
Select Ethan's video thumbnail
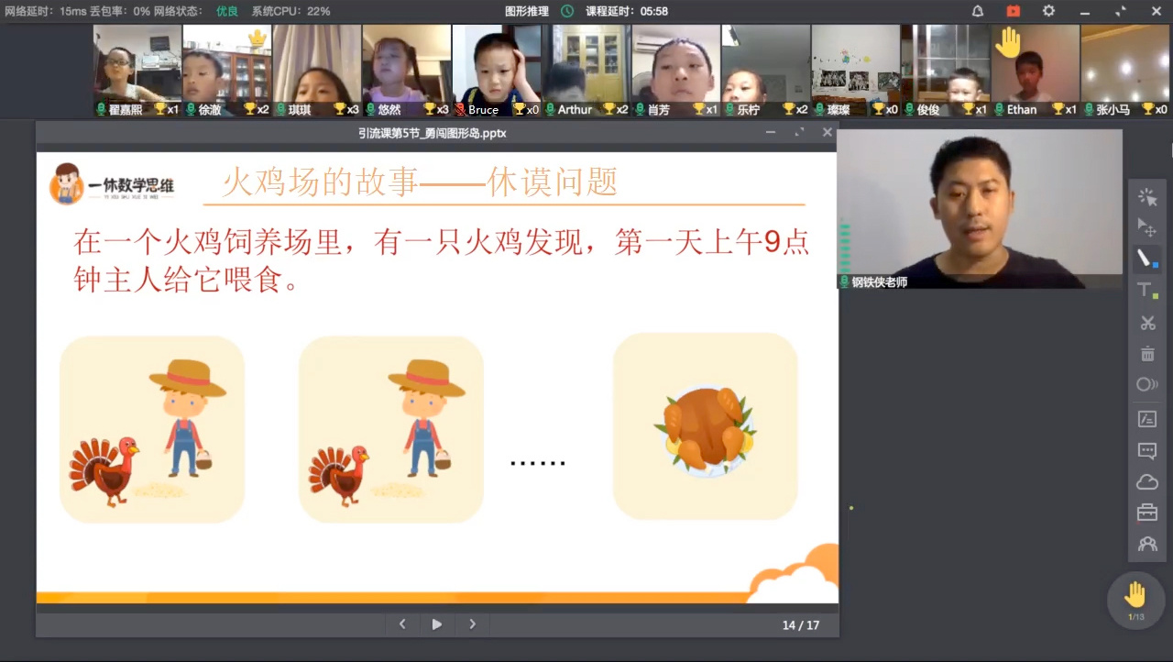tap(1035, 70)
